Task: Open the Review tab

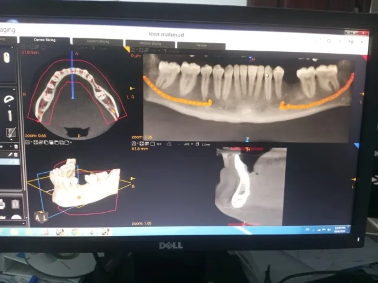Action: point(201,45)
